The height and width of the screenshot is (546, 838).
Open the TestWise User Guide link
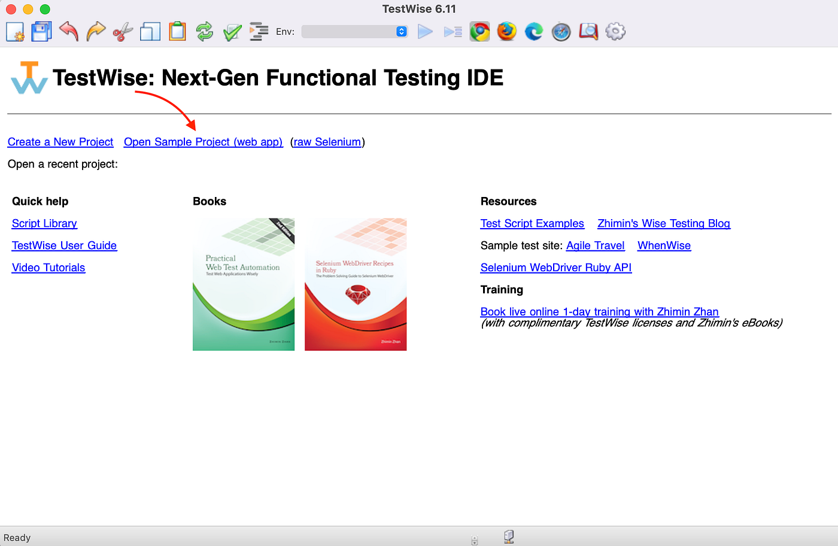click(x=65, y=245)
